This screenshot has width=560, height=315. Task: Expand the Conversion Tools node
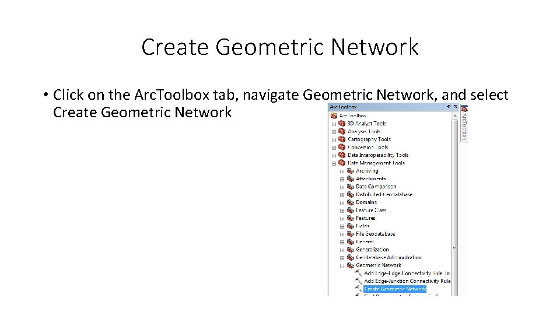334,148
